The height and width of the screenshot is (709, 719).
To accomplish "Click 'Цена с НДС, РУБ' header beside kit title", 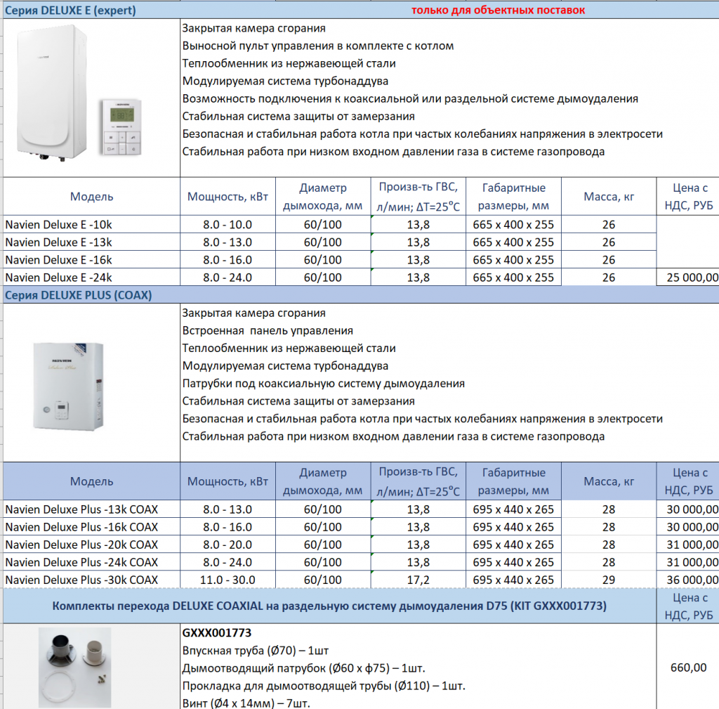I will pos(688,606).
